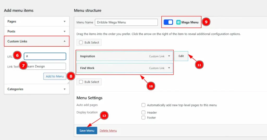Screen dimensions: 267x140
Task: Toggle the Mega Menu switch off
Action: (168, 22)
